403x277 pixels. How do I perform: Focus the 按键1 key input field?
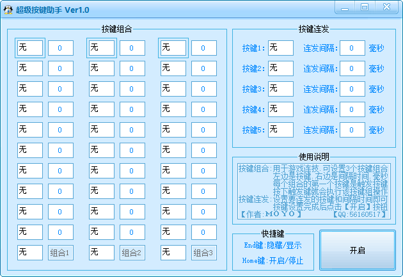point(281,48)
